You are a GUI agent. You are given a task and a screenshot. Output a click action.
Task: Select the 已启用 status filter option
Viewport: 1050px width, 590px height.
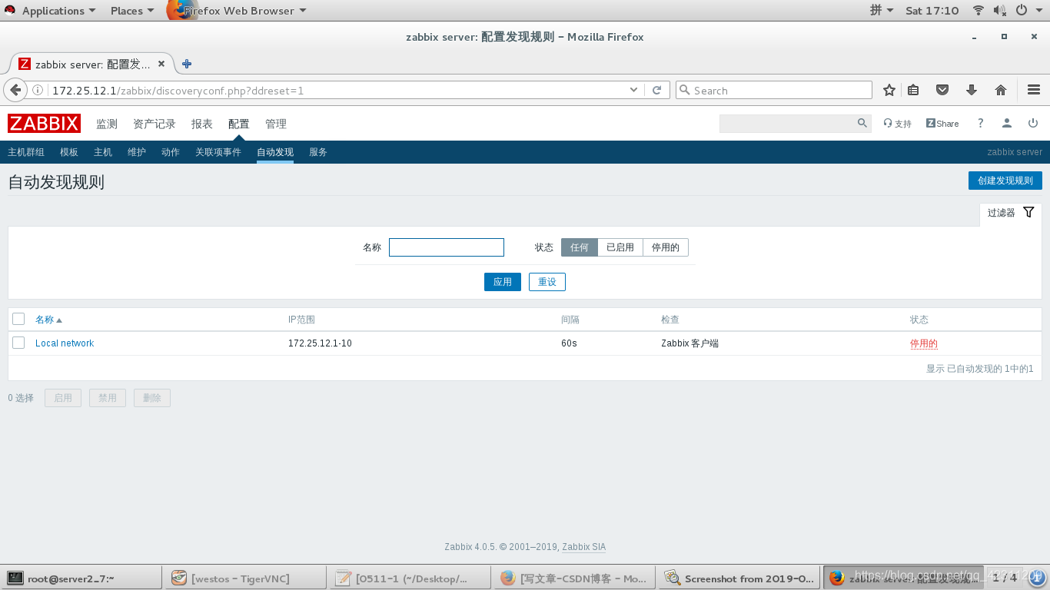(x=620, y=247)
